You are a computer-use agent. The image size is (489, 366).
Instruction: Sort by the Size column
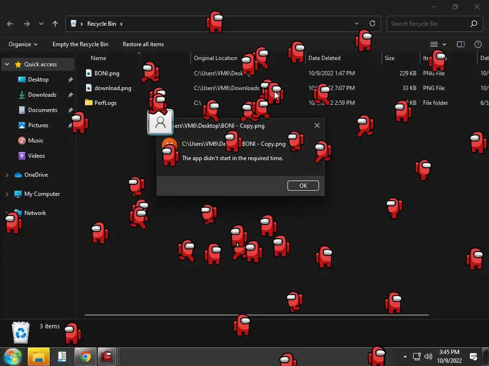pos(390,58)
